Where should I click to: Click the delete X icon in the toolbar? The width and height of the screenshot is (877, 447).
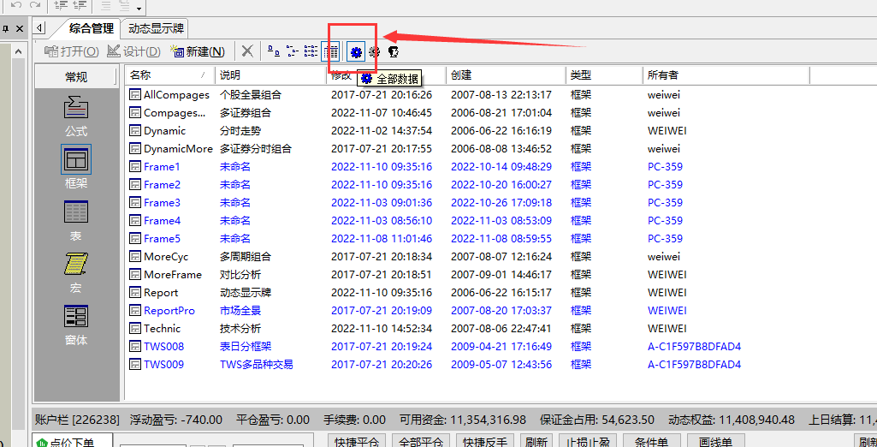[x=247, y=51]
